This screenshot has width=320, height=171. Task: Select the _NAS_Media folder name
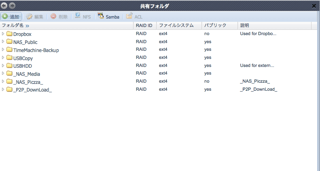(x=27, y=74)
